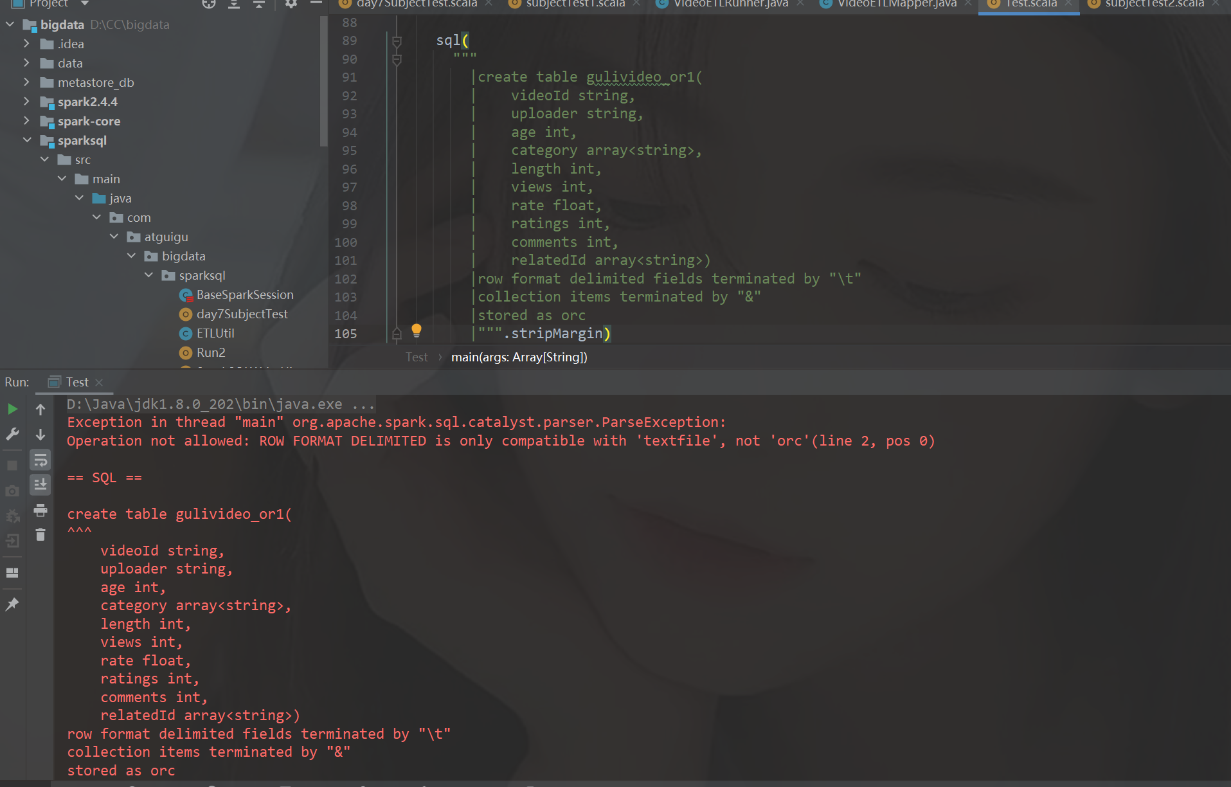Click the Restore Layout icon in Run toolbar
Viewport: 1231px width, 787px height.
pos(12,573)
